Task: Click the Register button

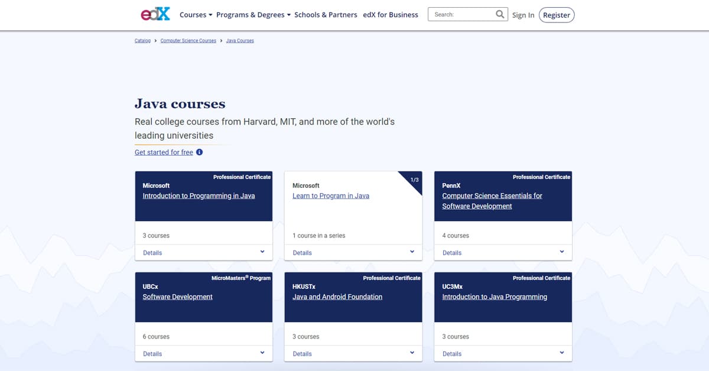Action: (x=557, y=15)
